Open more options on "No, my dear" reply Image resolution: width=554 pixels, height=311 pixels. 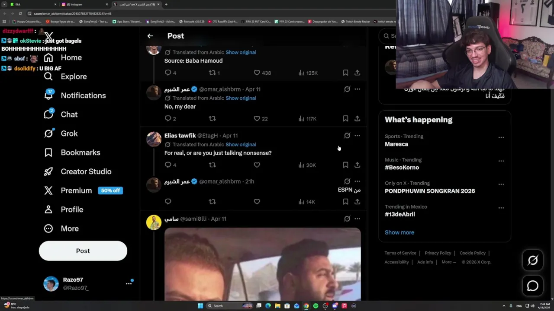coord(357,89)
